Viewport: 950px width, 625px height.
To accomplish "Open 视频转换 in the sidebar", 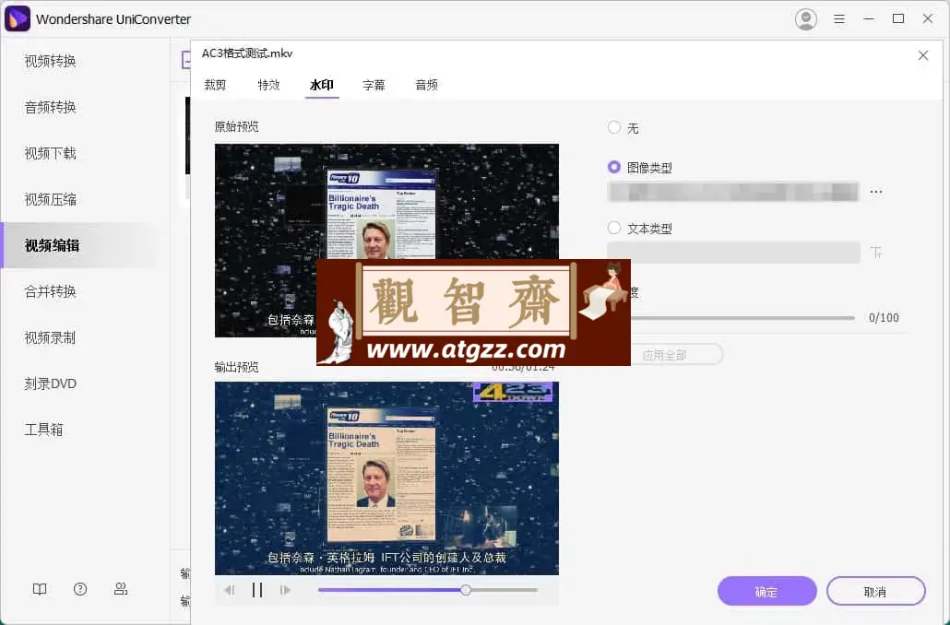I will pos(51,61).
